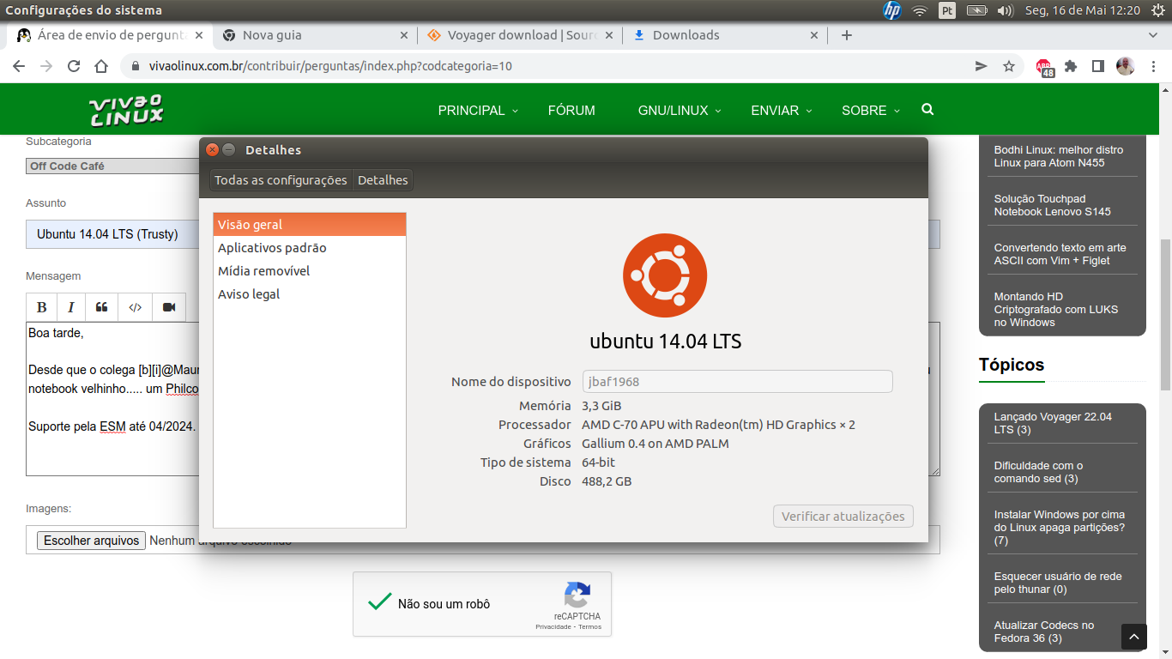The image size is (1172, 659).
Task: Open a new browser tab
Action: point(847,35)
